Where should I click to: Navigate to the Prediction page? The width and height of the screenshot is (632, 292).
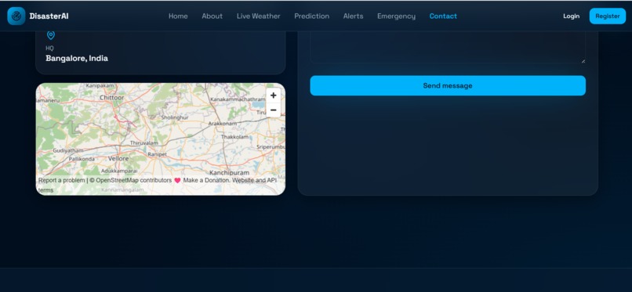tap(311, 16)
